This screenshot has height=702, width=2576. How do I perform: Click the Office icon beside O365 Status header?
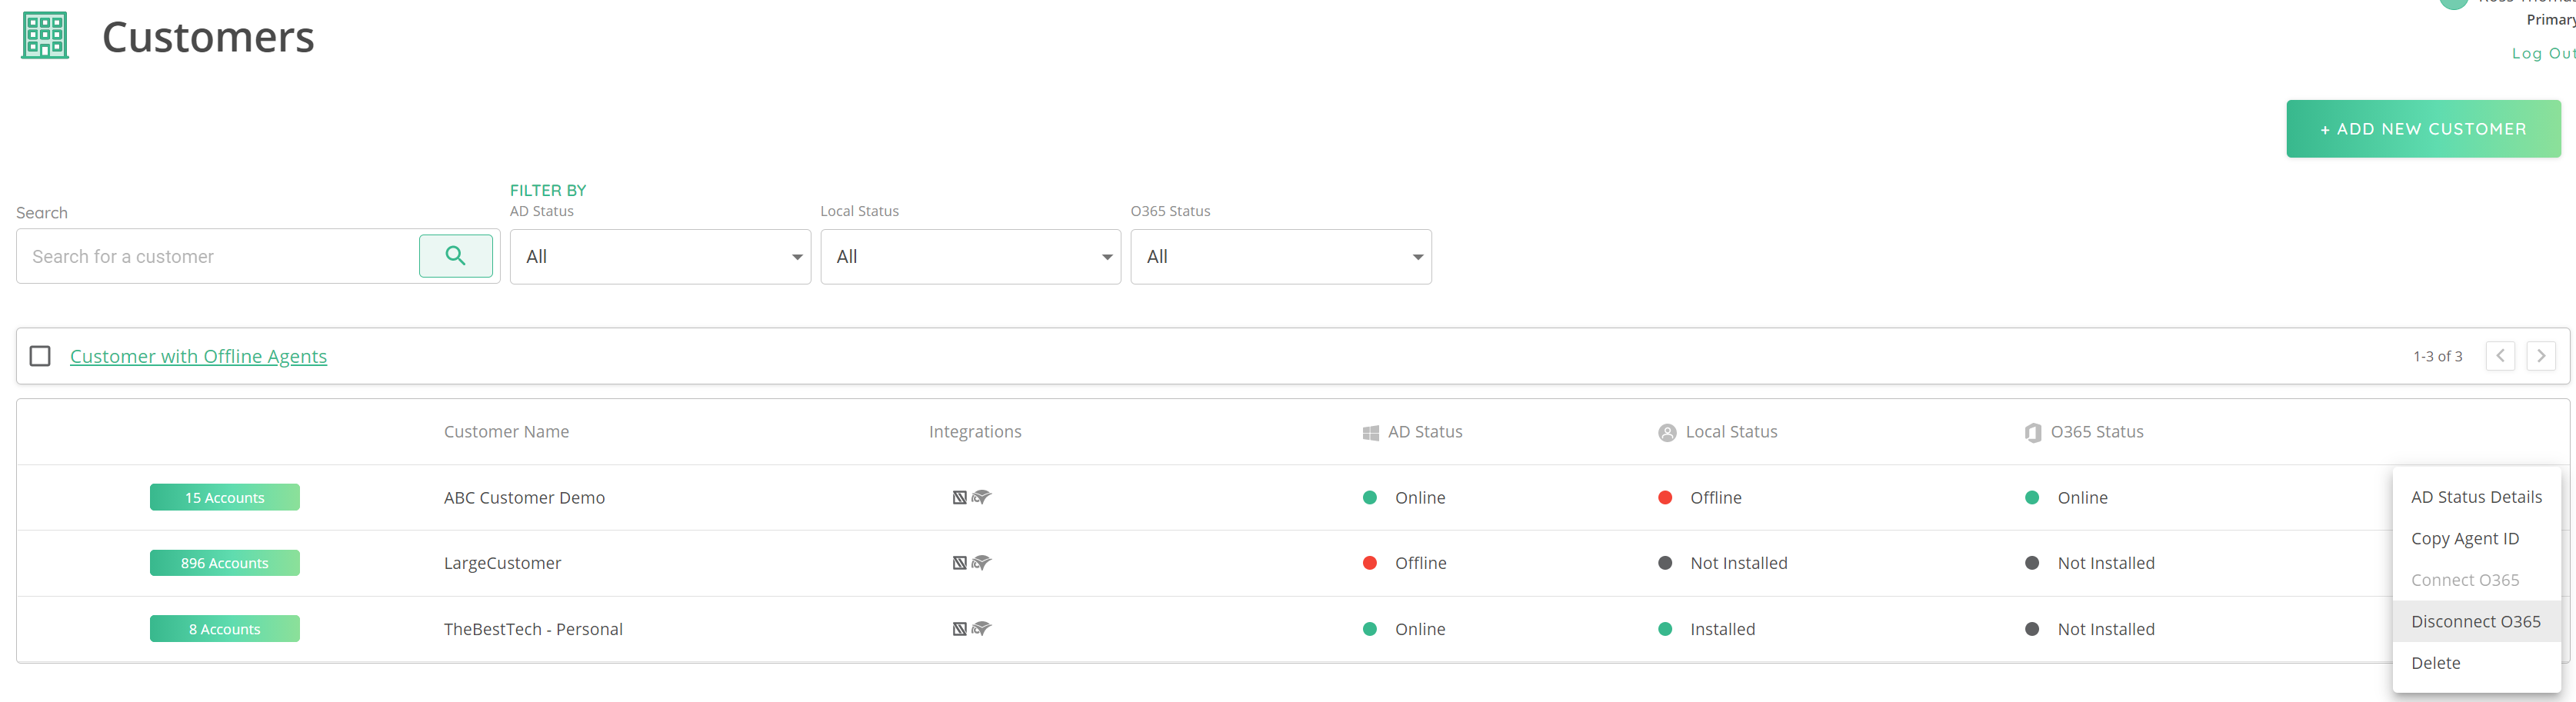[2033, 433]
